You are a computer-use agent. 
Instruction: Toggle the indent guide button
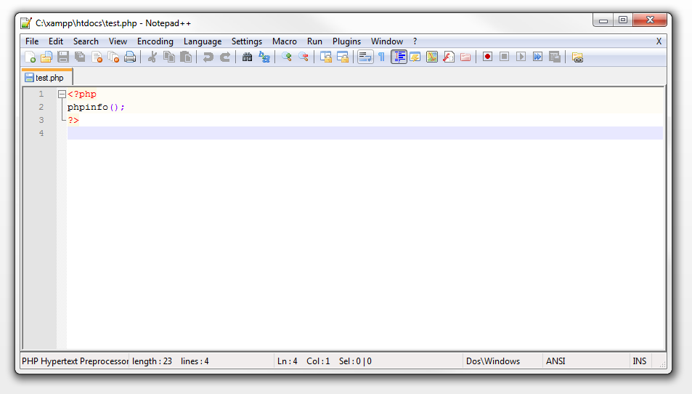point(399,57)
